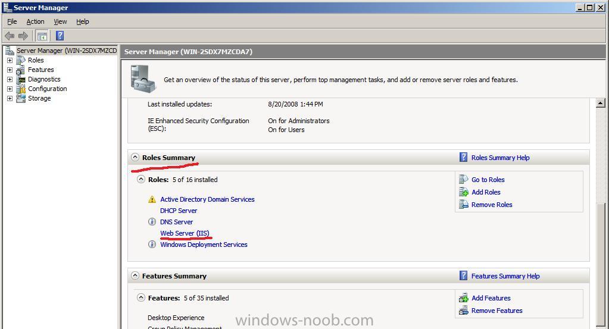609x329 pixels.
Task: Click the Features Summary Help question icon
Action: (463, 275)
